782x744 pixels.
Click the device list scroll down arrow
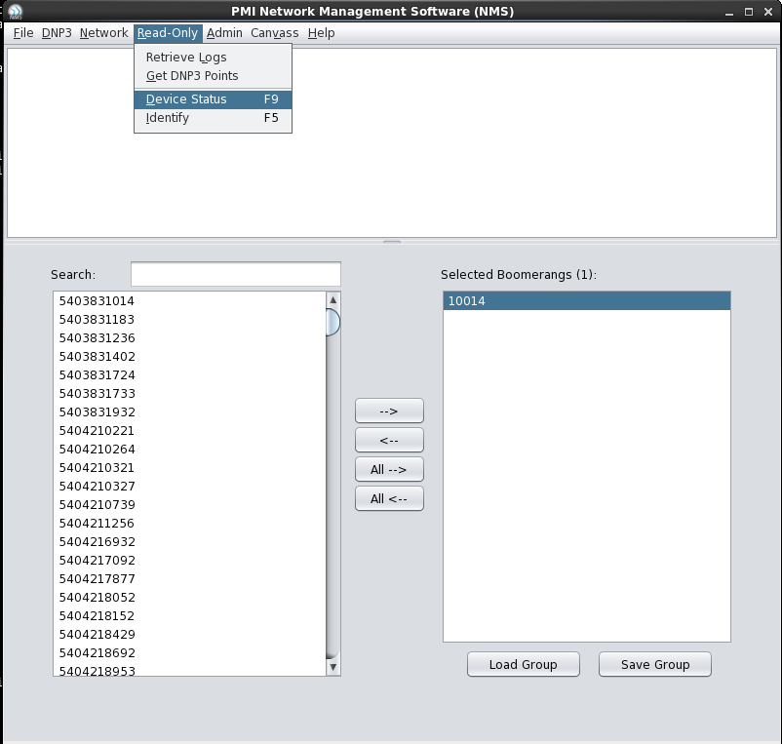coord(332,668)
